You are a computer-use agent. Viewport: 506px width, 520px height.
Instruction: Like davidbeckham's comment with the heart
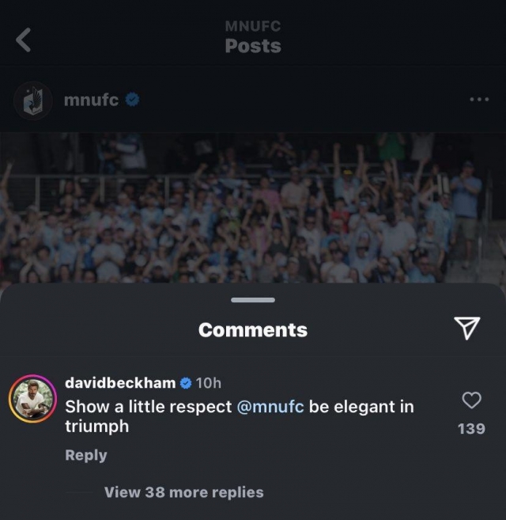tap(471, 400)
